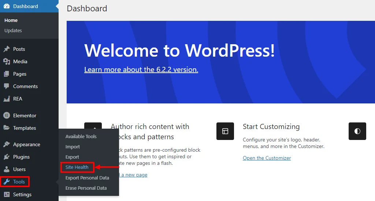
Task: Click the 'Welcome to WordPress!' heading
Action: (x=179, y=50)
